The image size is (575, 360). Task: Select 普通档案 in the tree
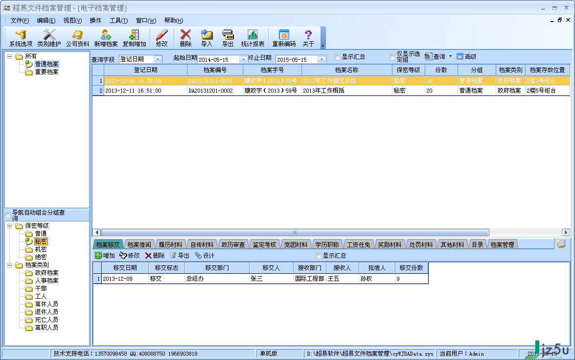click(46, 64)
